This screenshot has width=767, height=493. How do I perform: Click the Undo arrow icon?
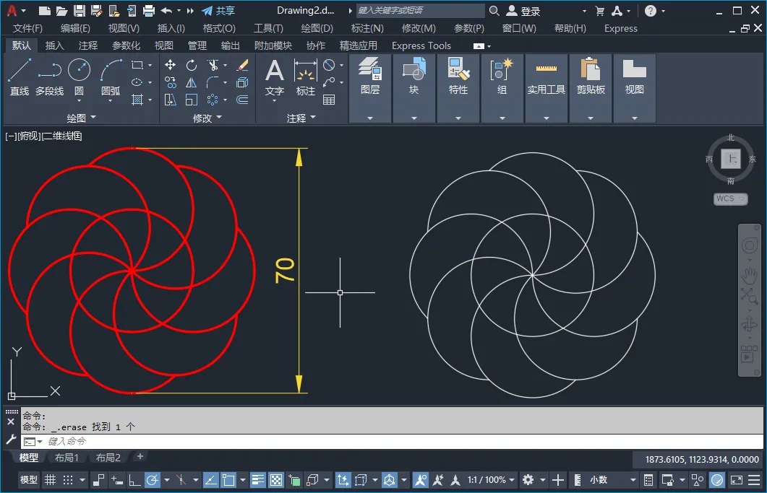tap(166, 11)
